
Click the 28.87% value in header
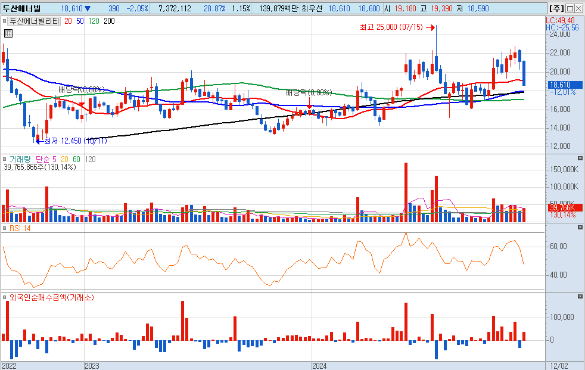214,8
